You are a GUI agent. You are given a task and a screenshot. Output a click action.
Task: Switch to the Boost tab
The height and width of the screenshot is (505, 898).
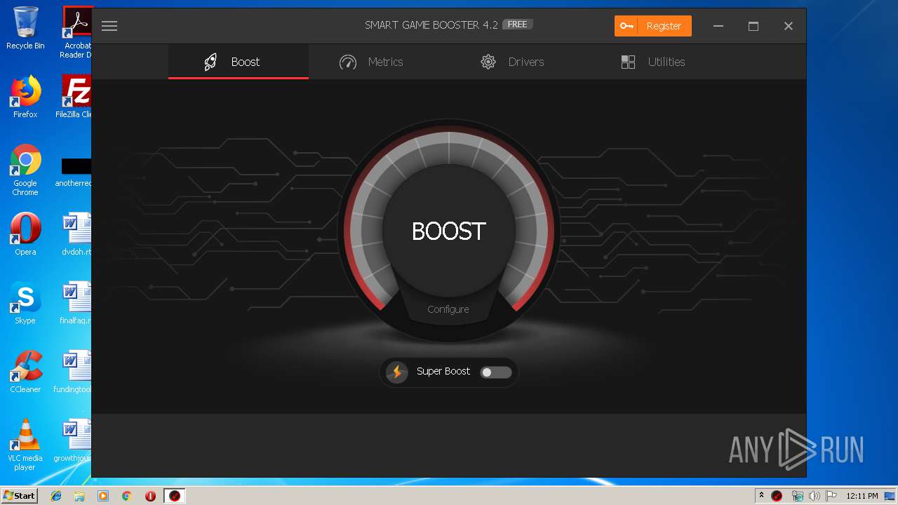tap(239, 62)
